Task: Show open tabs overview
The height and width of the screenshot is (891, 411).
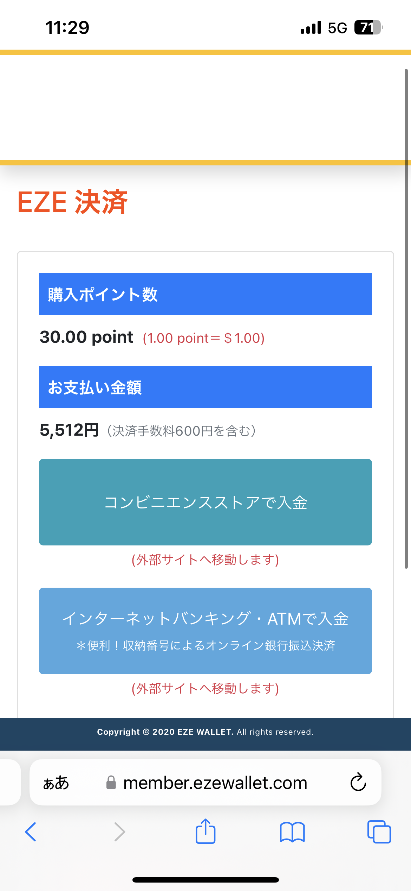Action: pyautogui.click(x=379, y=832)
